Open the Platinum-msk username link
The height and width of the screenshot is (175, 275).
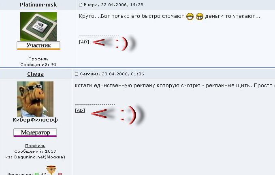[x=38, y=4]
